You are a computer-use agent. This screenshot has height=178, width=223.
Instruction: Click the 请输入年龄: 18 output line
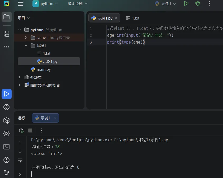pyautogui.click(x=45, y=147)
